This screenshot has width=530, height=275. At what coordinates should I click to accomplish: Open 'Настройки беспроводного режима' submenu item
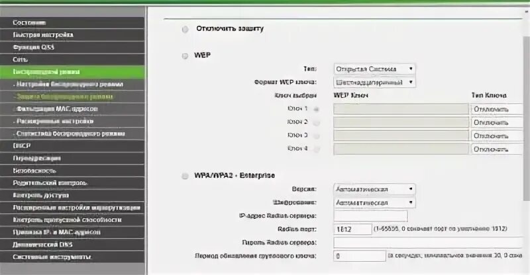click(72, 84)
